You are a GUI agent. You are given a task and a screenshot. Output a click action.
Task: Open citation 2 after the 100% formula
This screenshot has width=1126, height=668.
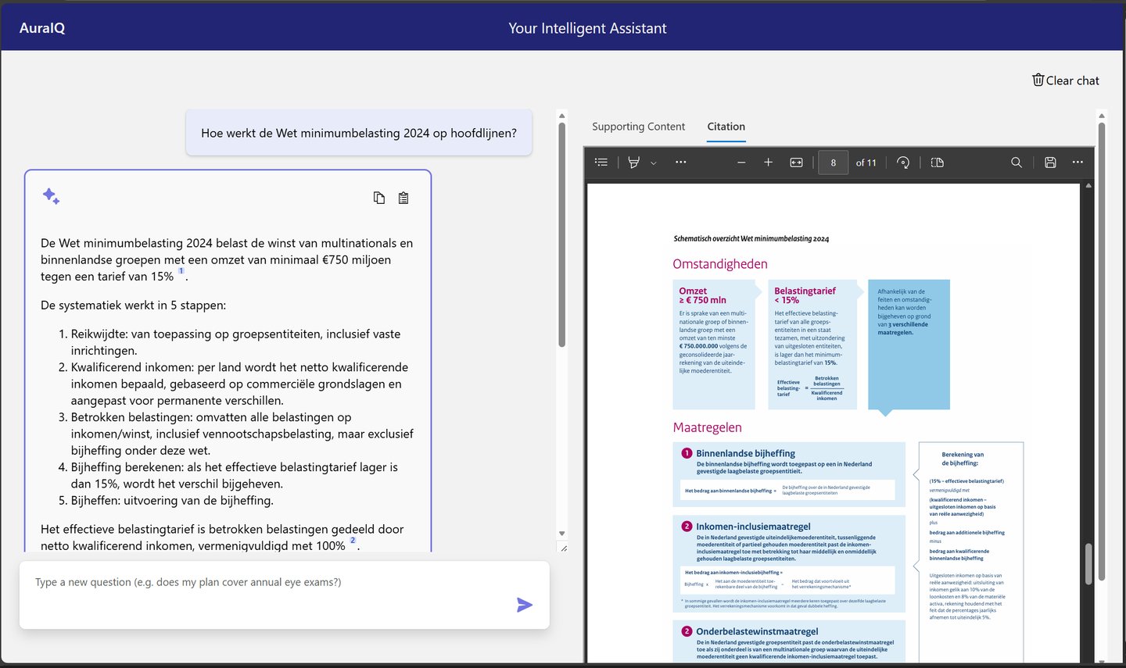point(353,540)
